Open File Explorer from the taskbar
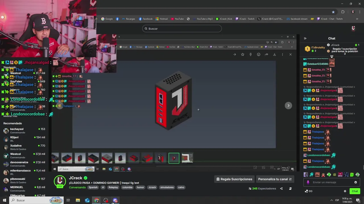Image resolution: width=364 pixels, height=204 pixels. point(78,200)
